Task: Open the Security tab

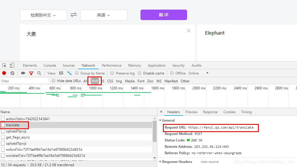Action: 178,65
